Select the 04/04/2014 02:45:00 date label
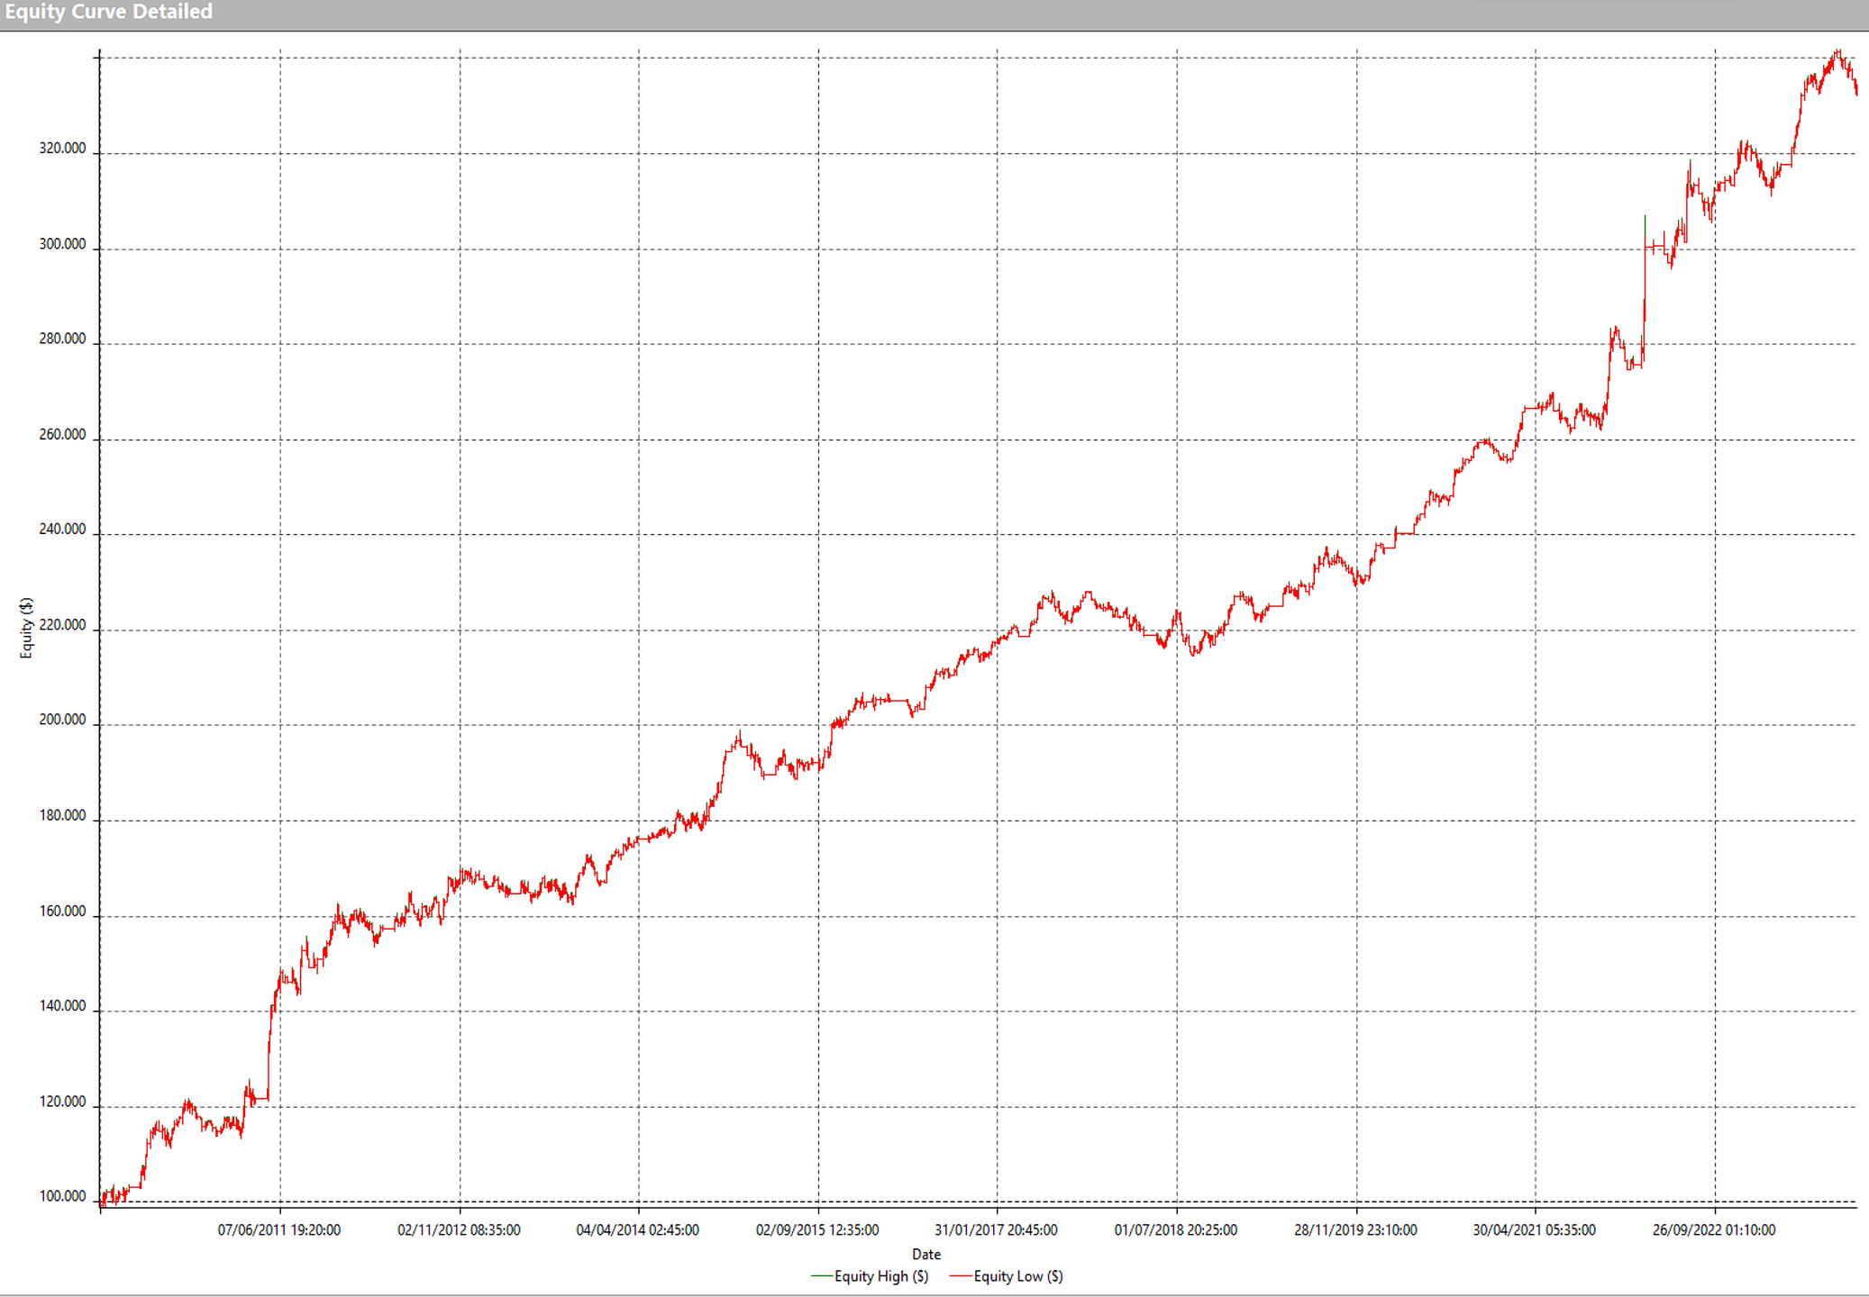Screen dimensions: 1869x1297 [x=637, y=1230]
